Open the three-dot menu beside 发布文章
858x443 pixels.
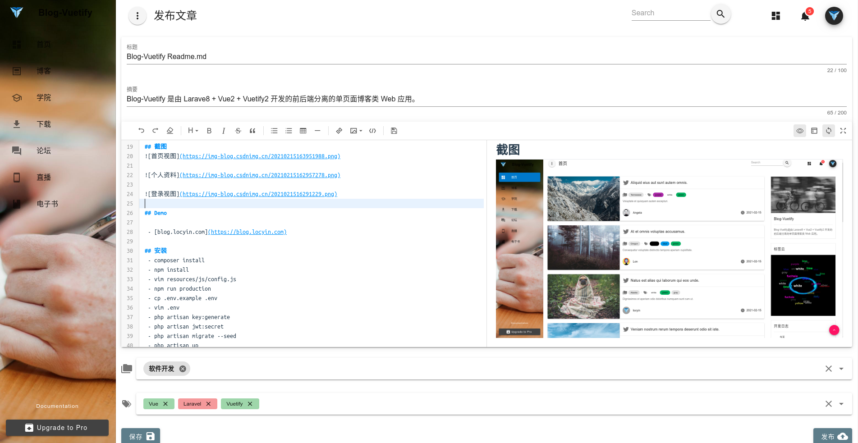tap(138, 16)
